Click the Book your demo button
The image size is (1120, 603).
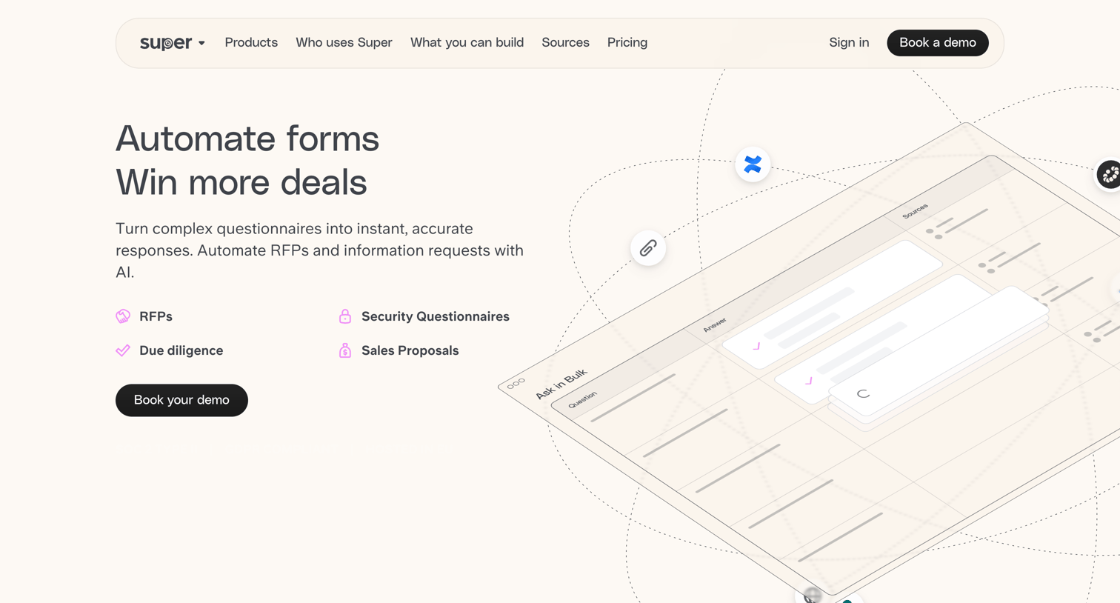(x=181, y=400)
